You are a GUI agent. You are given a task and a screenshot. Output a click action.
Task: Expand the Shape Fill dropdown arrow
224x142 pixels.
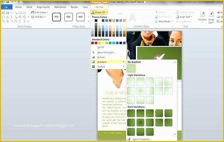click(106, 12)
